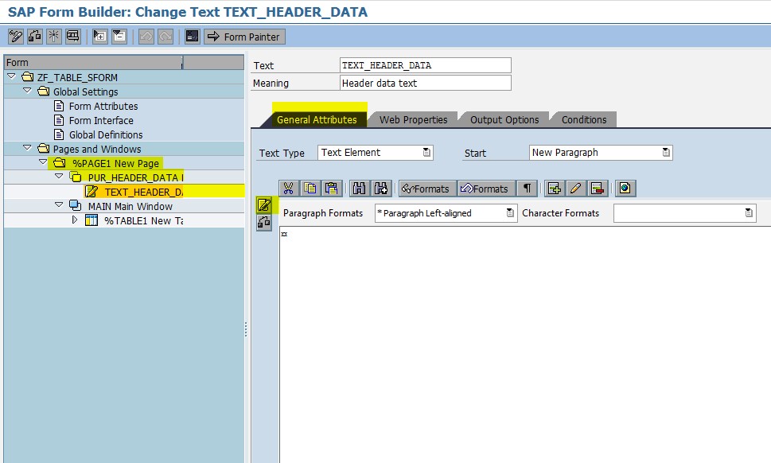Select the ZF_TABLE_SFORM root entry

point(77,78)
